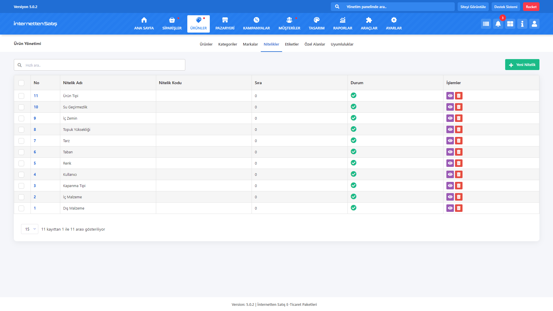
Task: Switch to the Kategoriler tab
Action: 227,44
